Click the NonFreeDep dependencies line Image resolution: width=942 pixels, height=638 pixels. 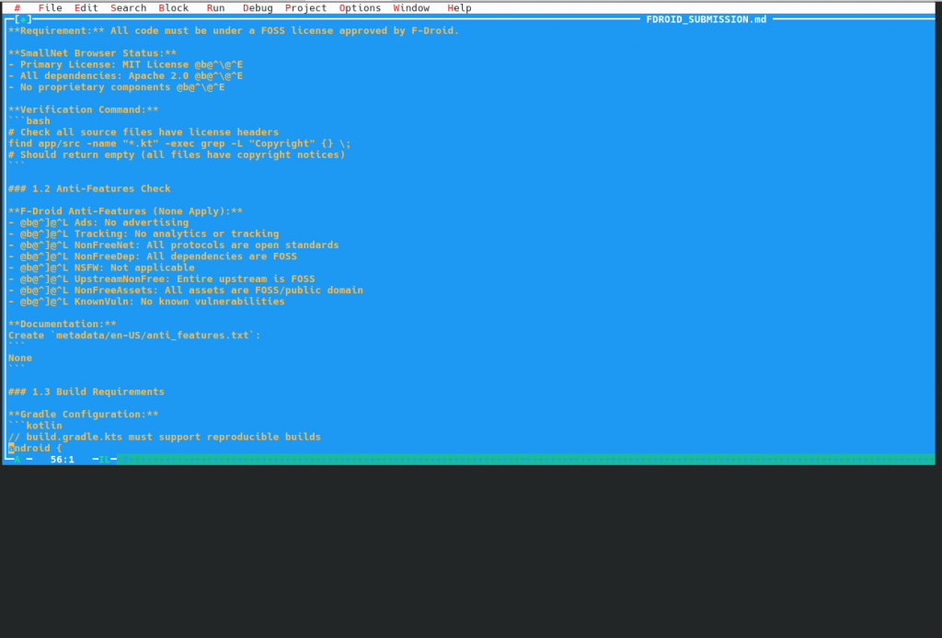point(152,256)
